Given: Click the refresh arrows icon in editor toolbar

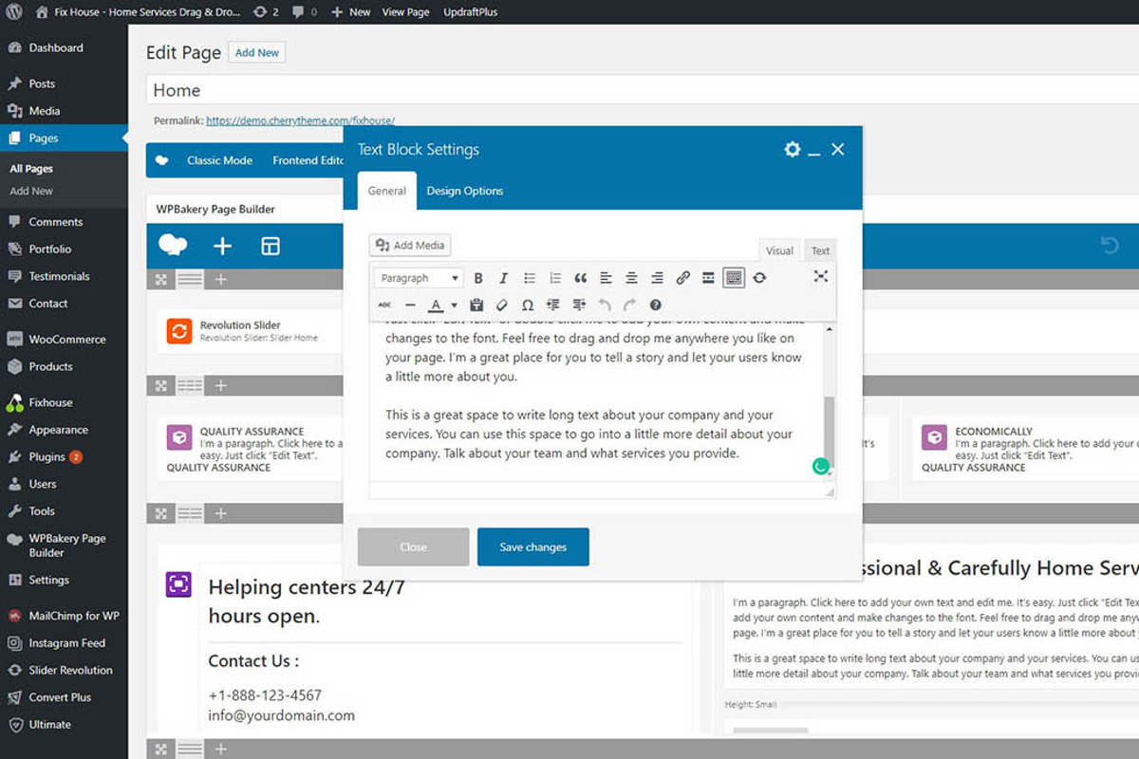Looking at the screenshot, I should 758,278.
